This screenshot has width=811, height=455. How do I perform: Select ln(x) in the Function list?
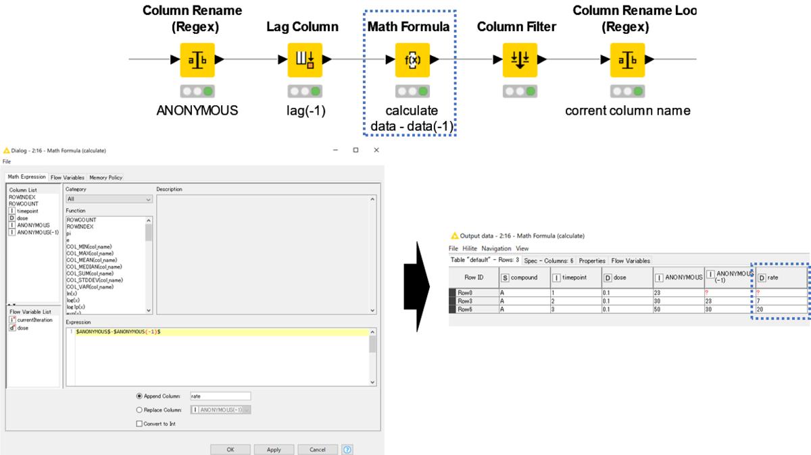(72, 293)
